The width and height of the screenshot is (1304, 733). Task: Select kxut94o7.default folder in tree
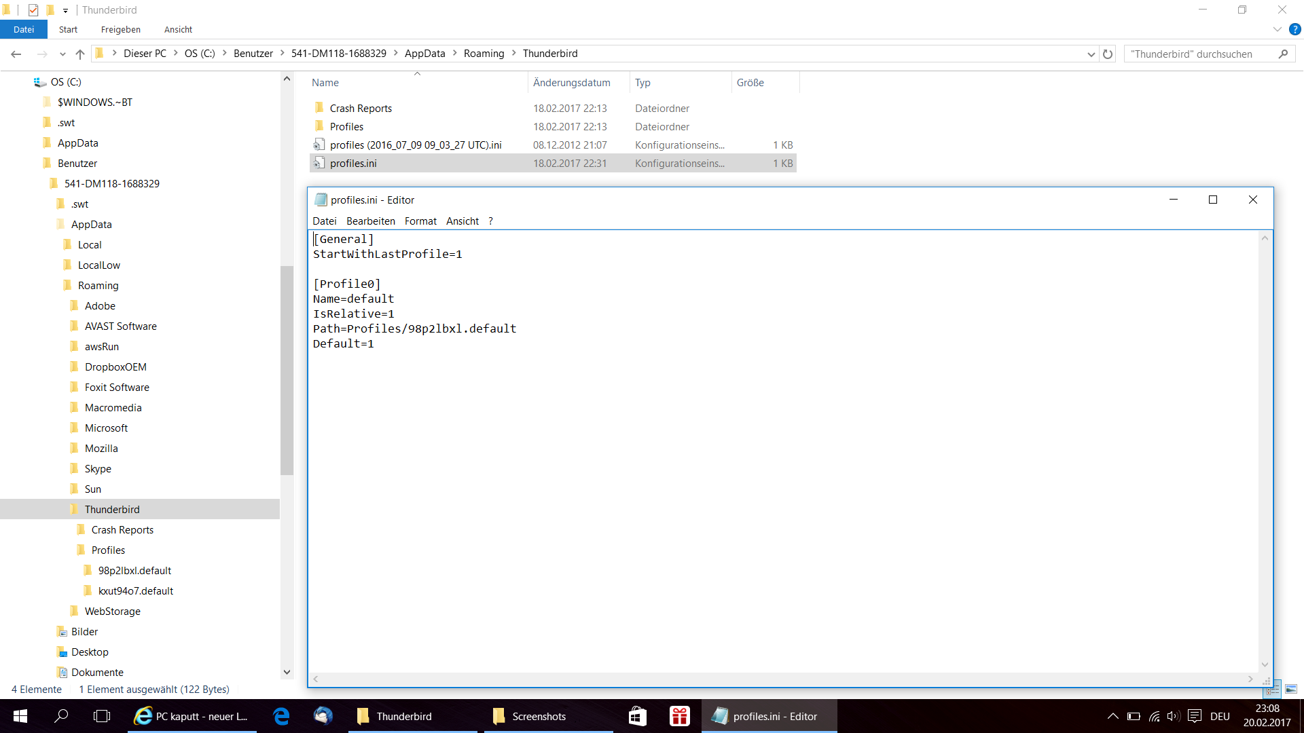[x=135, y=590]
